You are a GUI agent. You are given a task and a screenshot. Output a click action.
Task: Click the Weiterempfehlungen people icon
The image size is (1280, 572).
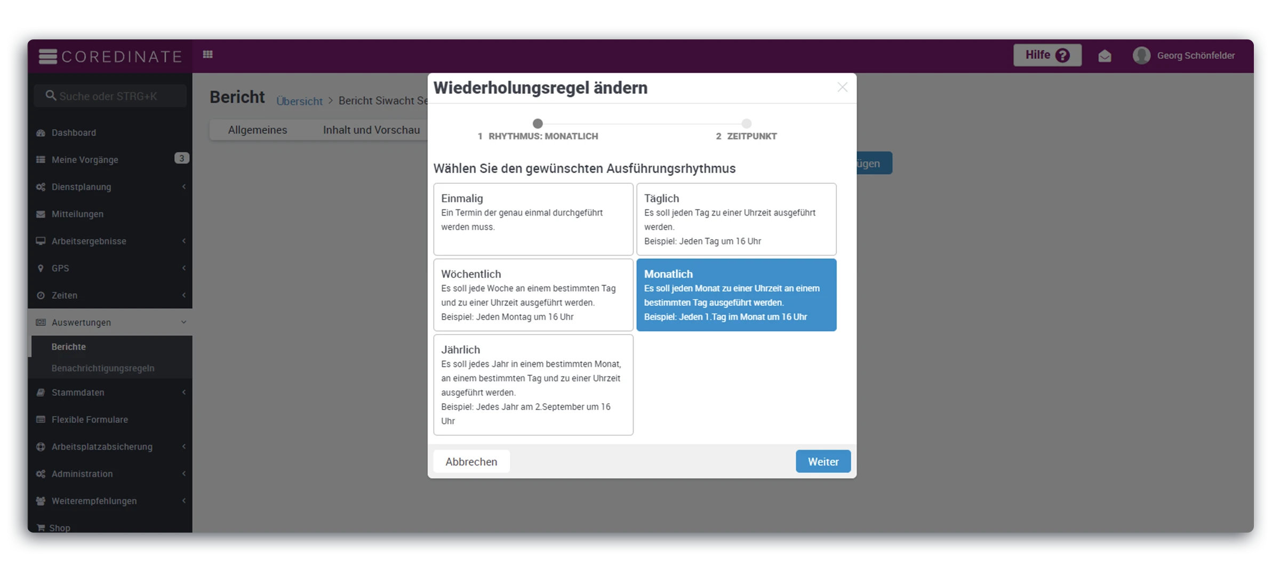41,501
